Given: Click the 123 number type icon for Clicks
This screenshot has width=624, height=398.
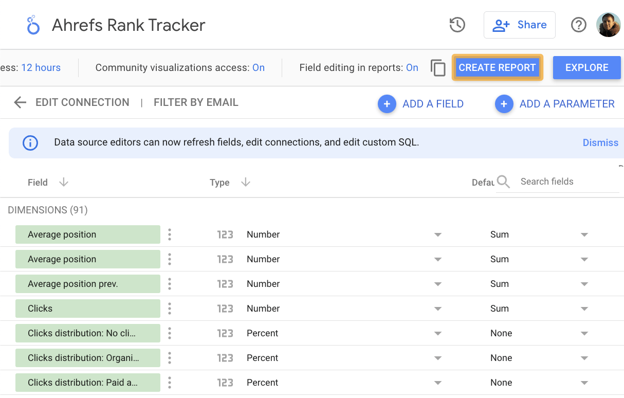Looking at the screenshot, I should 225,308.
